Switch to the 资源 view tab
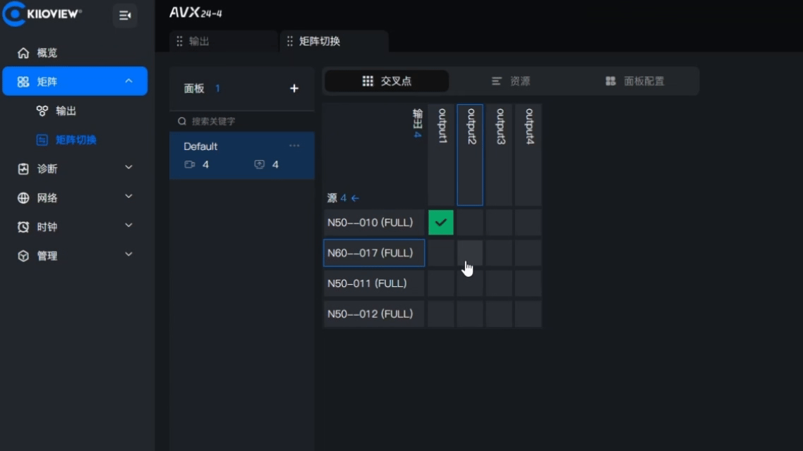This screenshot has width=803, height=451. (x=511, y=81)
